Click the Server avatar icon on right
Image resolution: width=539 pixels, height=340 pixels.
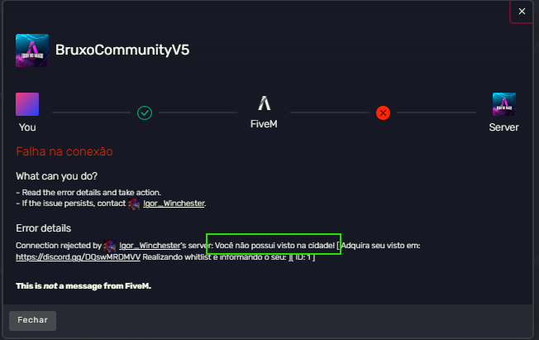(x=503, y=104)
